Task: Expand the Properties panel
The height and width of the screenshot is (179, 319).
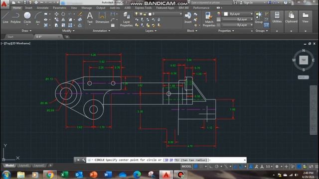Action: pyautogui.click(x=226, y=31)
